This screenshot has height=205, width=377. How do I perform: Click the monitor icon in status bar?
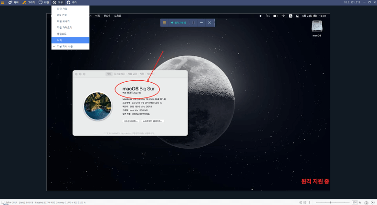point(2,202)
